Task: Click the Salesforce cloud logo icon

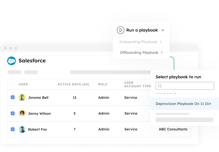Action: pyautogui.click(x=11, y=61)
